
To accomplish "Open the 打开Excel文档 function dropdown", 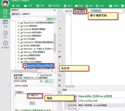I will pos(41,81).
